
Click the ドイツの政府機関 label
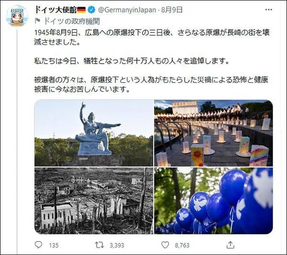(72, 22)
